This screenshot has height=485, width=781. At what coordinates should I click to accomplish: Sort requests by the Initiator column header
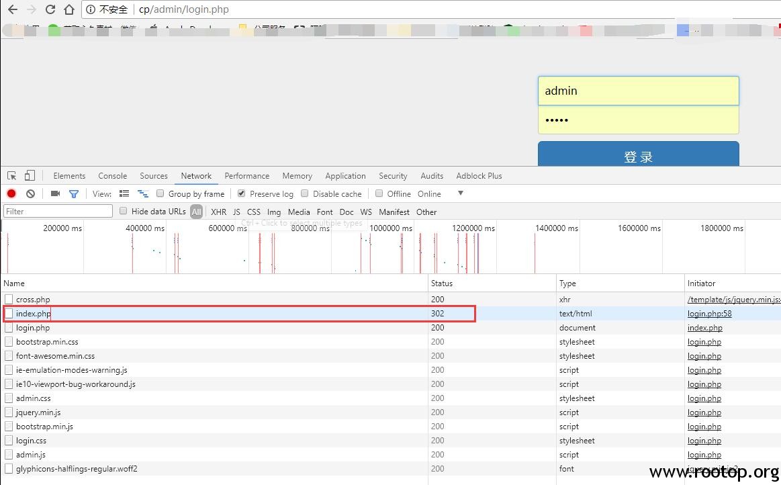pos(733,283)
